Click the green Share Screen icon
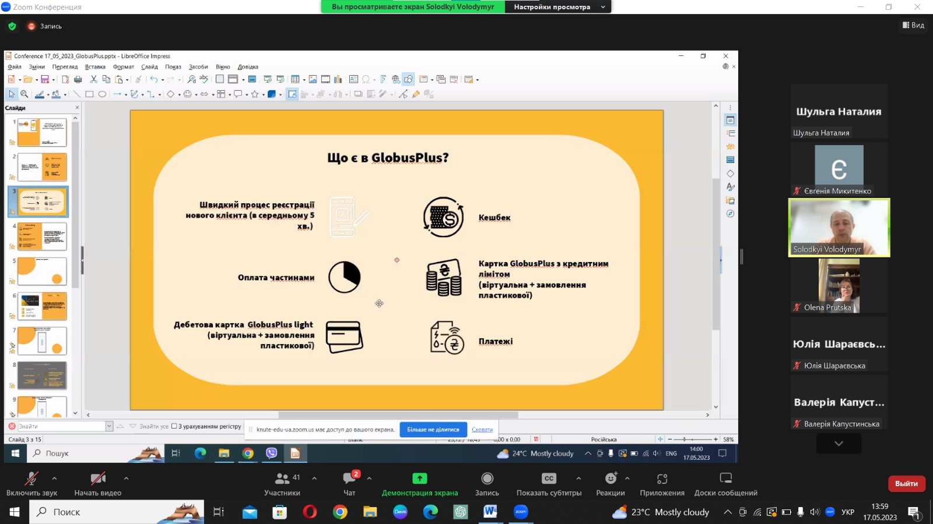The height and width of the screenshot is (524, 933). [x=419, y=479]
